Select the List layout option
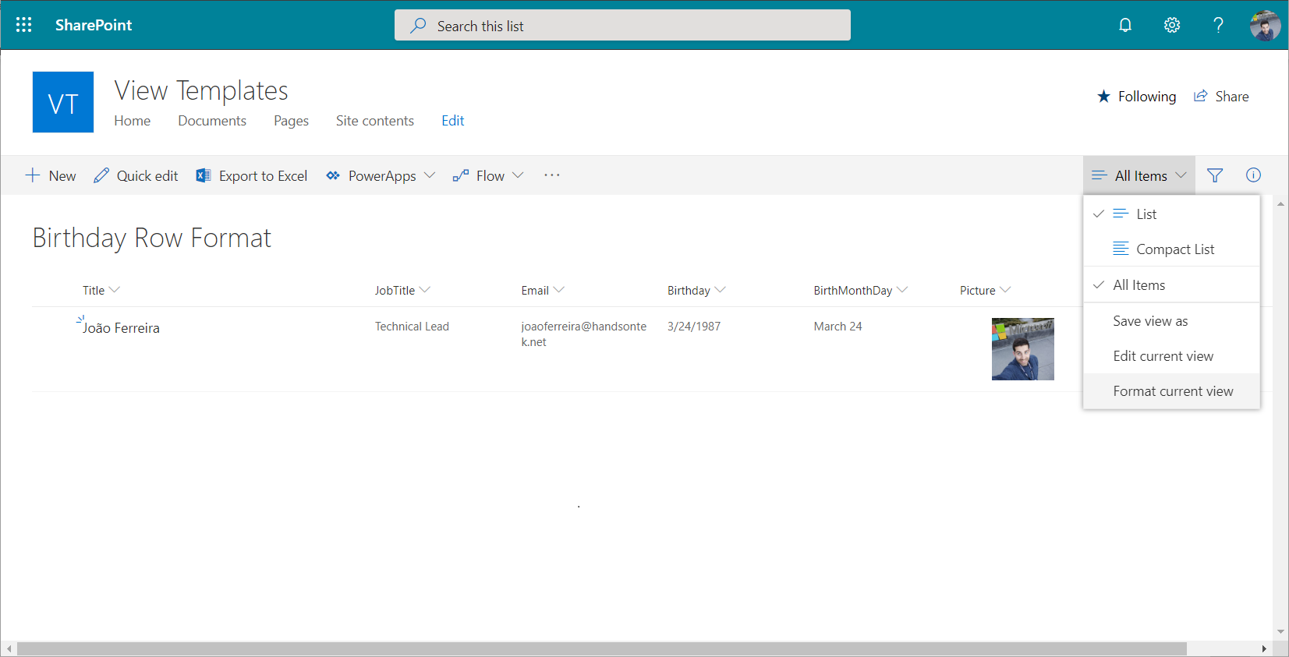This screenshot has height=657, width=1289. click(x=1146, y=214)
